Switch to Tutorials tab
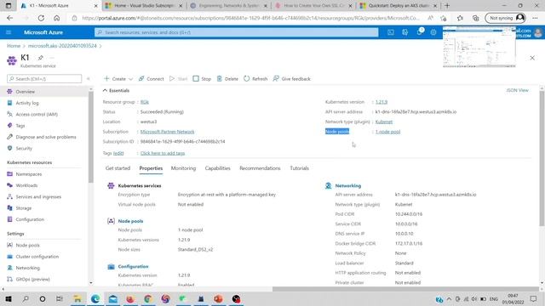The height and width of the screenshot is (306, 545). (x=299, y=168)
